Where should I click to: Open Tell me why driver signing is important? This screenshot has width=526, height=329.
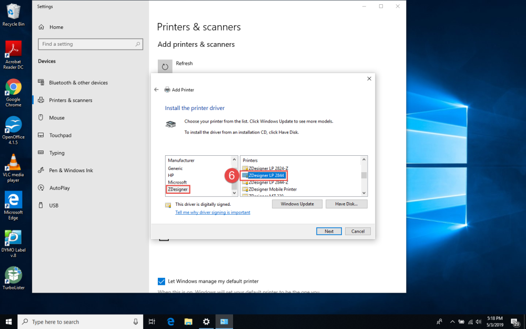(213, 212)
